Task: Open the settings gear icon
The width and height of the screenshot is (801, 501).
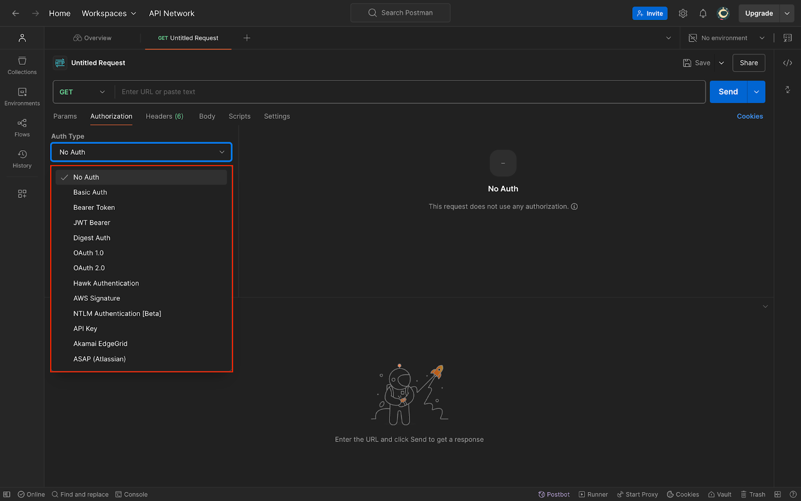Action: click(683, 14)
